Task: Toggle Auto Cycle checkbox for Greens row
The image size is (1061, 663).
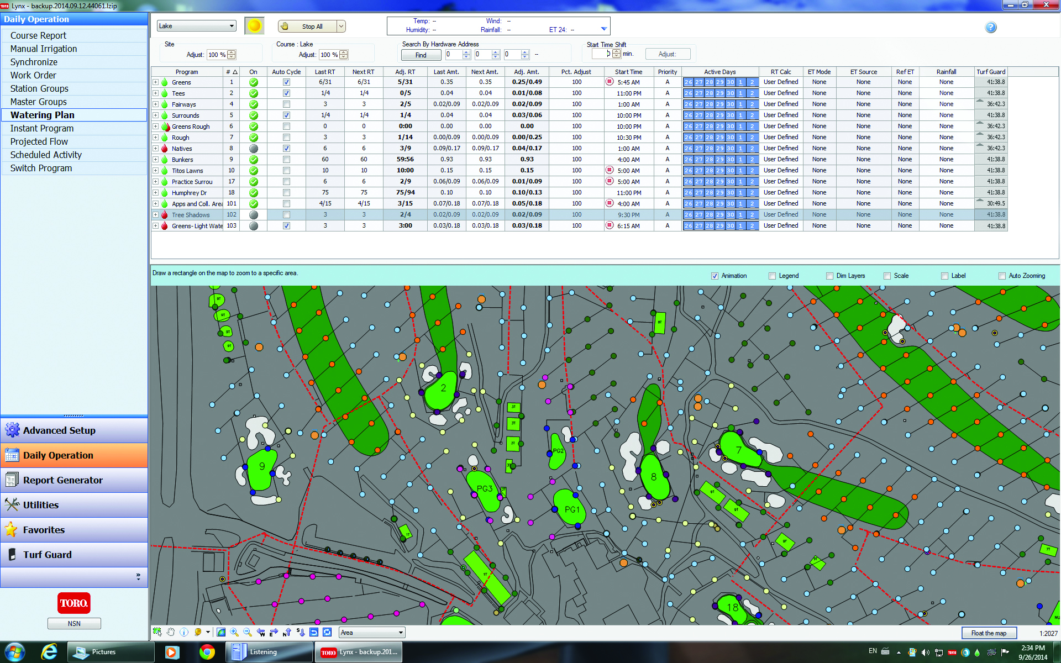Action: pyautogui.click(x=285, y=83)
